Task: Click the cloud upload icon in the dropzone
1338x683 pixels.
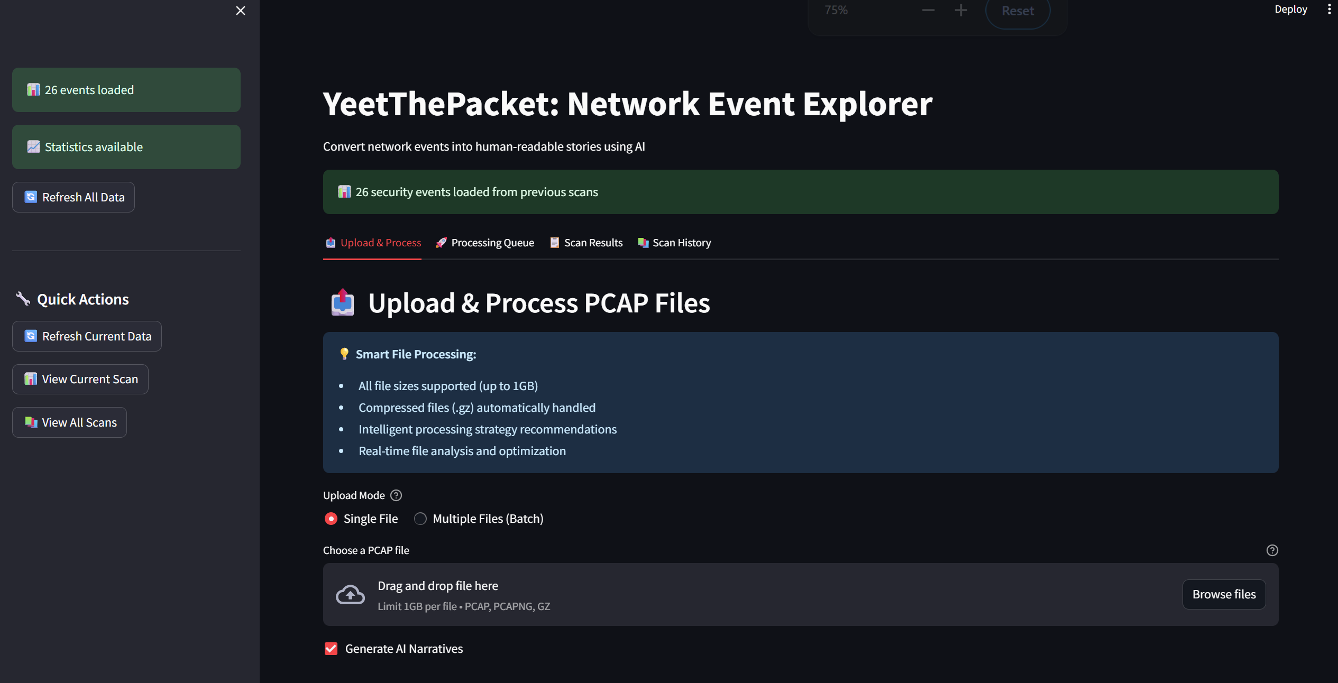Action: [350, 595]
